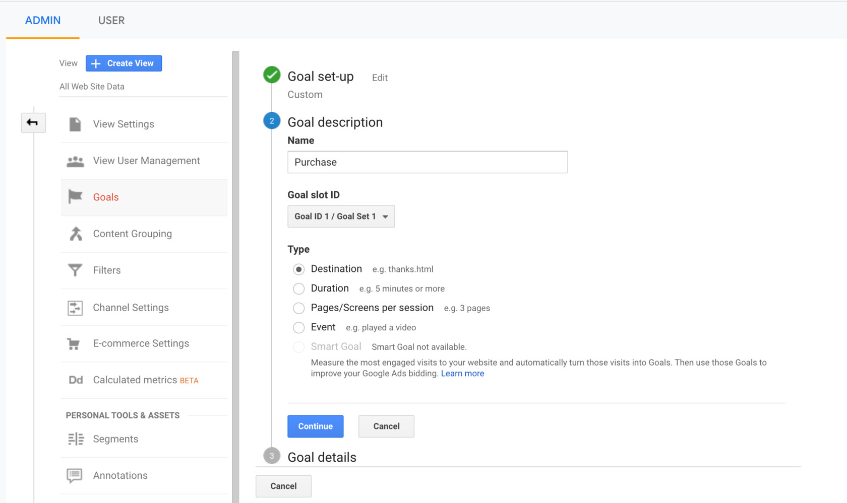Click the Channel Settings icon
Screen dimensions: 847x503
pyautogui.click(x=75, y=308)
